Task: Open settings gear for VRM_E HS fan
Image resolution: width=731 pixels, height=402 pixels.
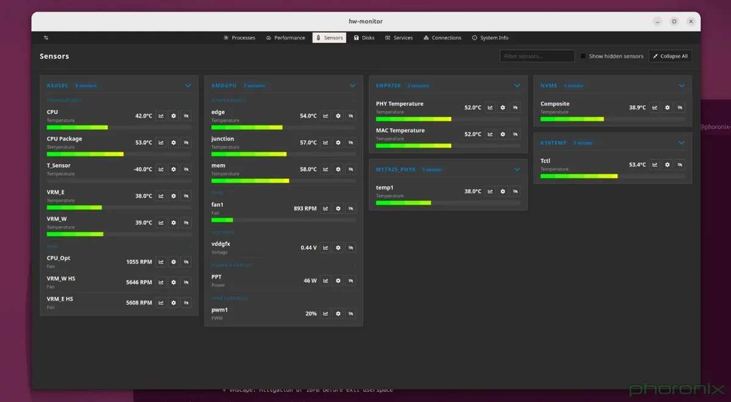Action: pos(174,302)
